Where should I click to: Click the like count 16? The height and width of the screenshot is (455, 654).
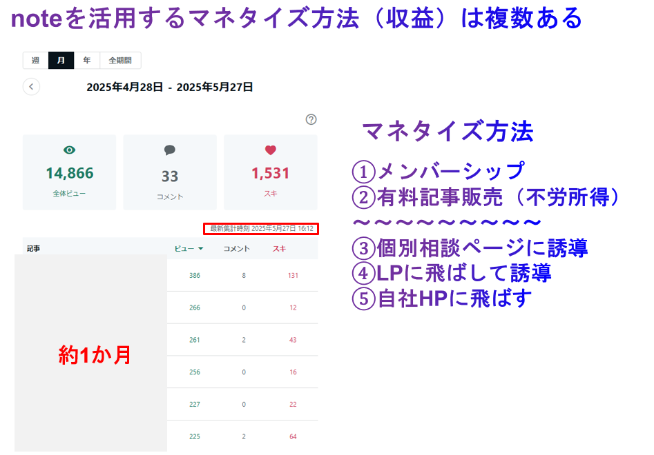(294, 372)
